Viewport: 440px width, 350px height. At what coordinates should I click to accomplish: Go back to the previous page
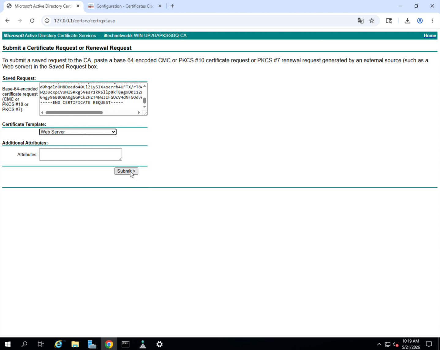click(8, 21)
